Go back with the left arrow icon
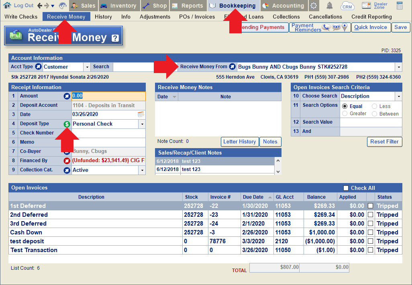The width and height of the screenshot is (412, 285). (x=40, y=6)
